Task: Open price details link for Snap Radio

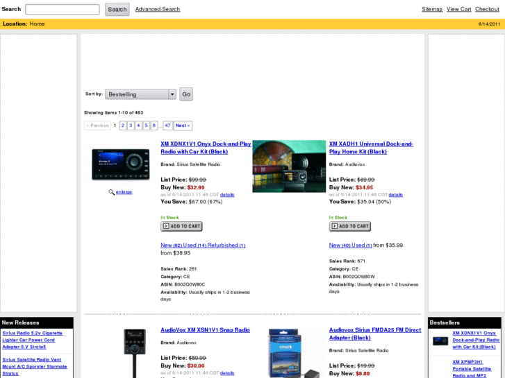Action: (x=227, y=373)
